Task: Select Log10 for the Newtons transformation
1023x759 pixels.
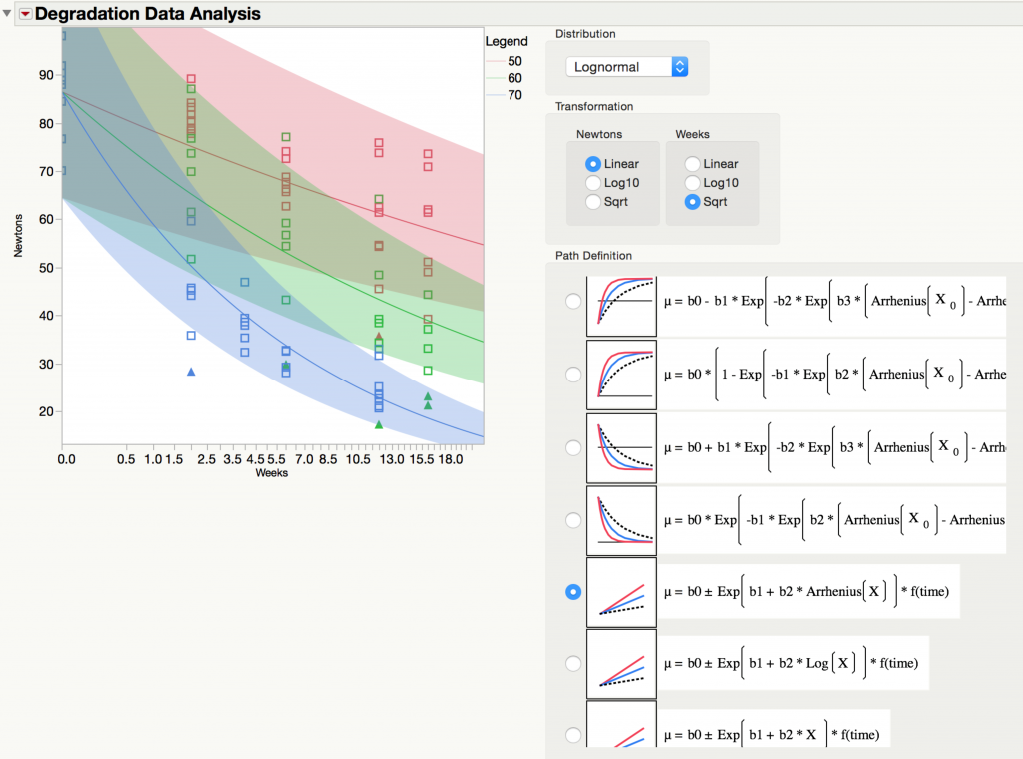Action: pos(593,183)
